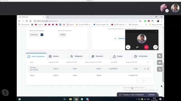Click the green extension icon in toolbar

point(145,21)
